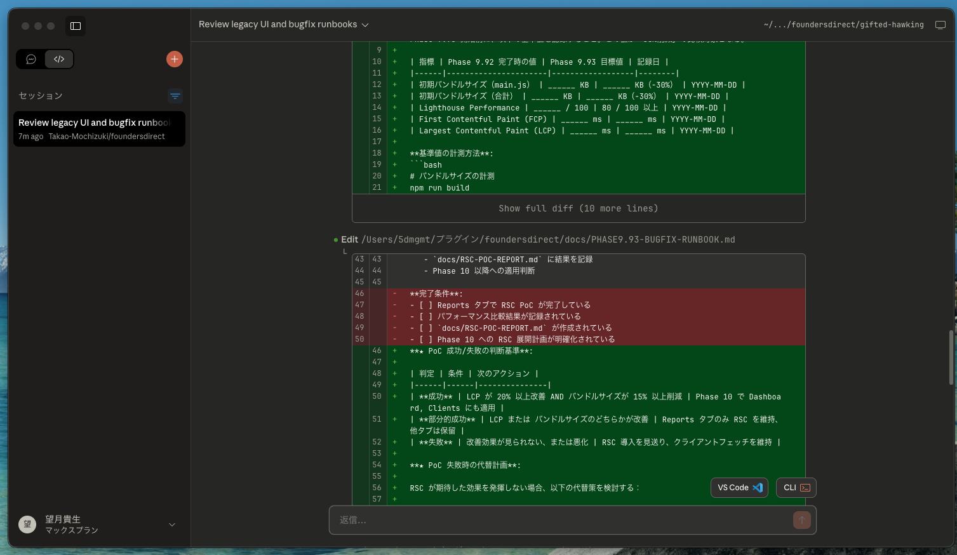This screenshot has width=957, height=555.
Task: Switch to chat mode with the speech-bubble toggle
Action: [x=30, y=59]
